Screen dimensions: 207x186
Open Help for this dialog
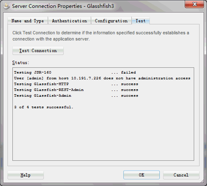point(26,175)
